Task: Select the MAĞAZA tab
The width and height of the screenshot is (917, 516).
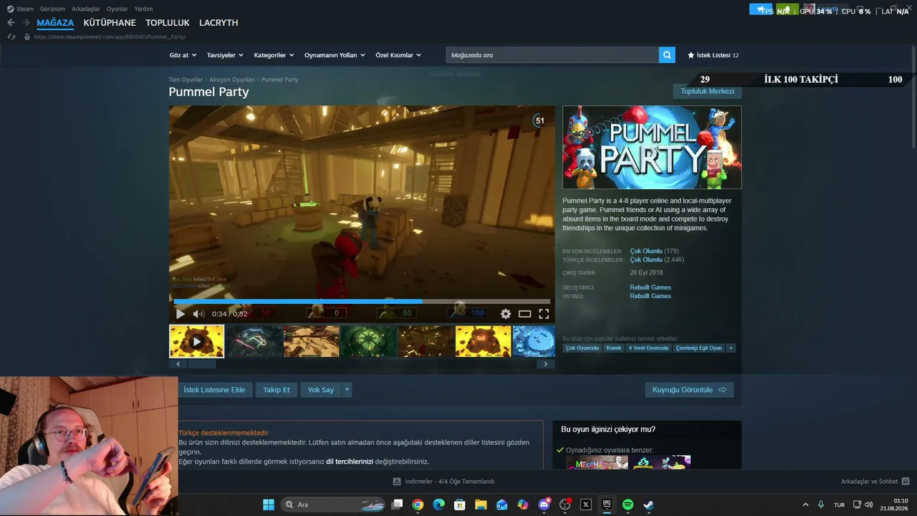Action: coord(55,23)
